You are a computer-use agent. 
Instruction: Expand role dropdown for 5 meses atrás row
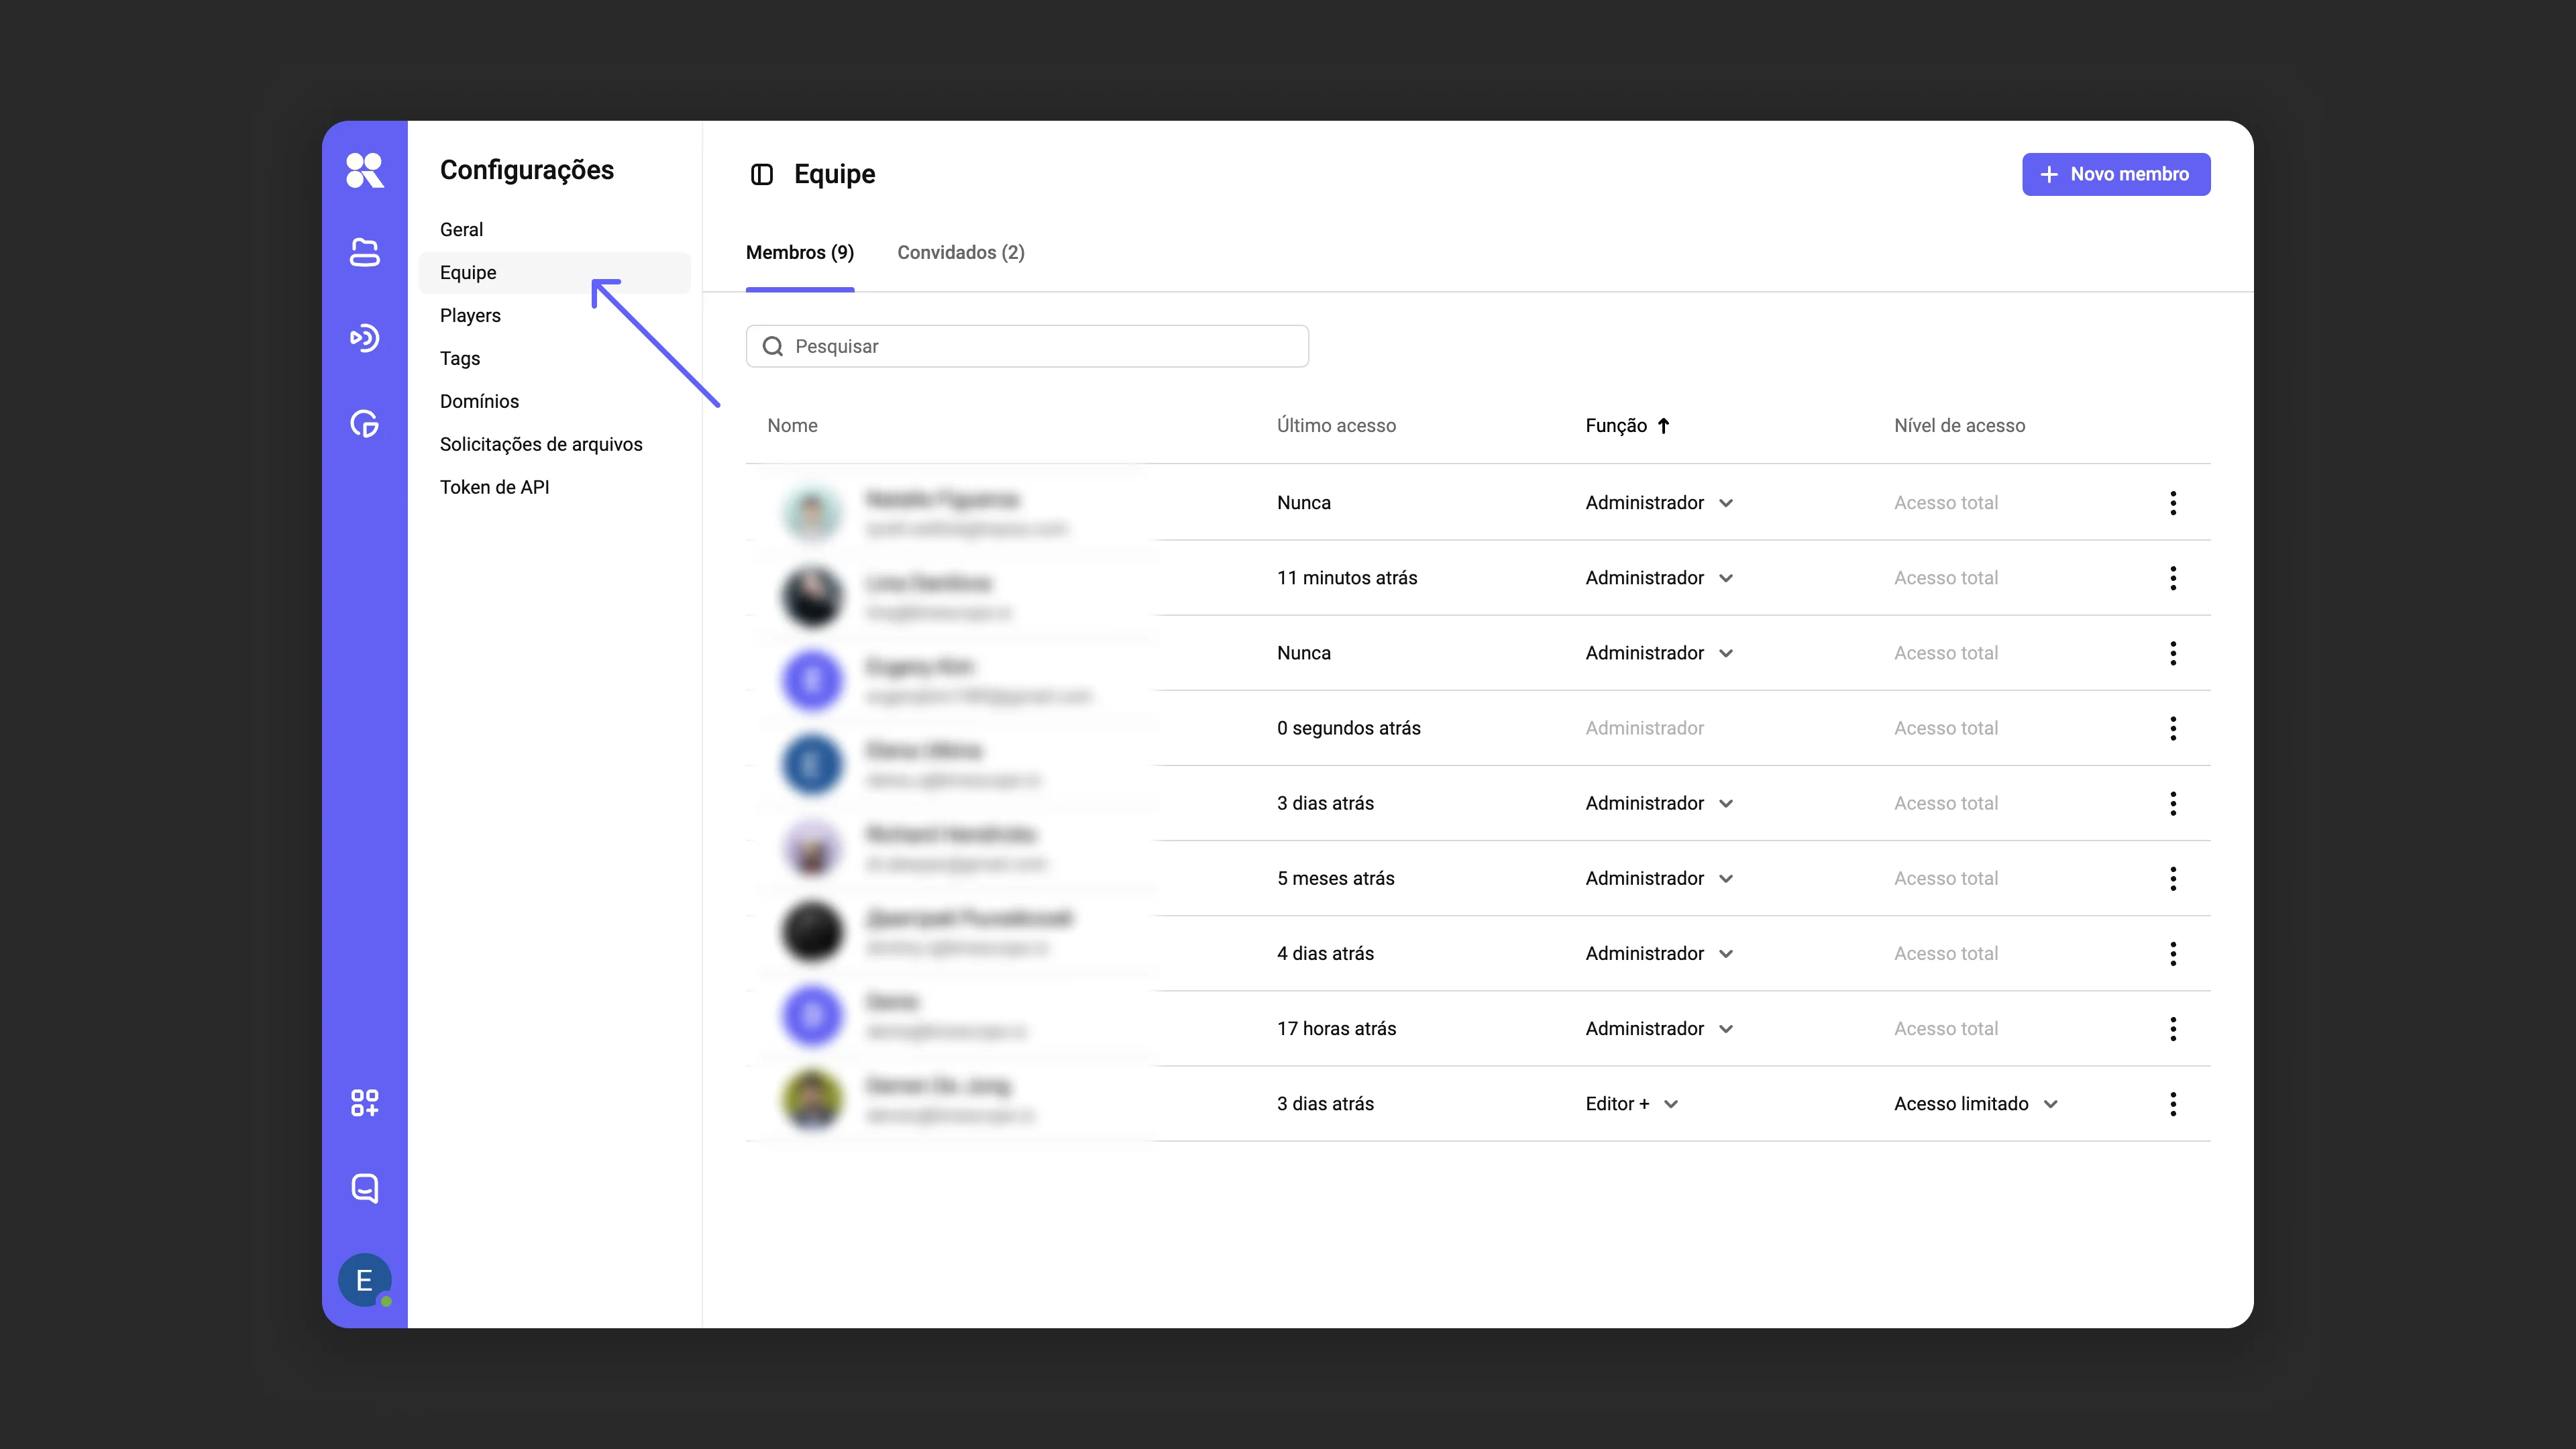(1726, 878)
